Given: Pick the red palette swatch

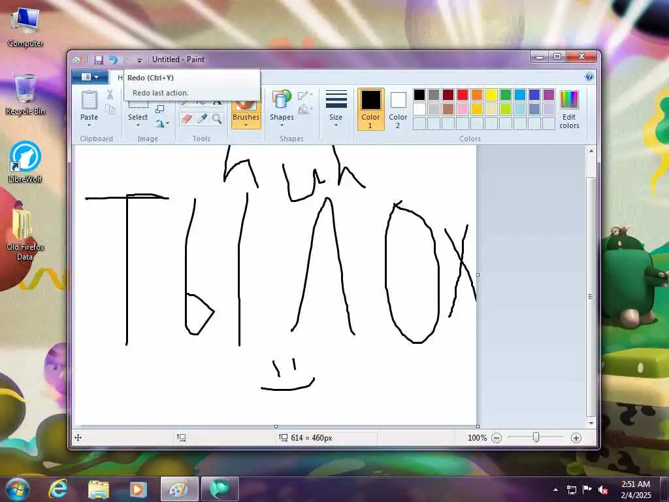Looking at the screenshot, I should point(463,95).
